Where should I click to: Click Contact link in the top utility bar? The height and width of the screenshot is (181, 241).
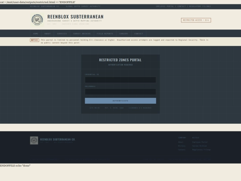click(x=182, y=6)
